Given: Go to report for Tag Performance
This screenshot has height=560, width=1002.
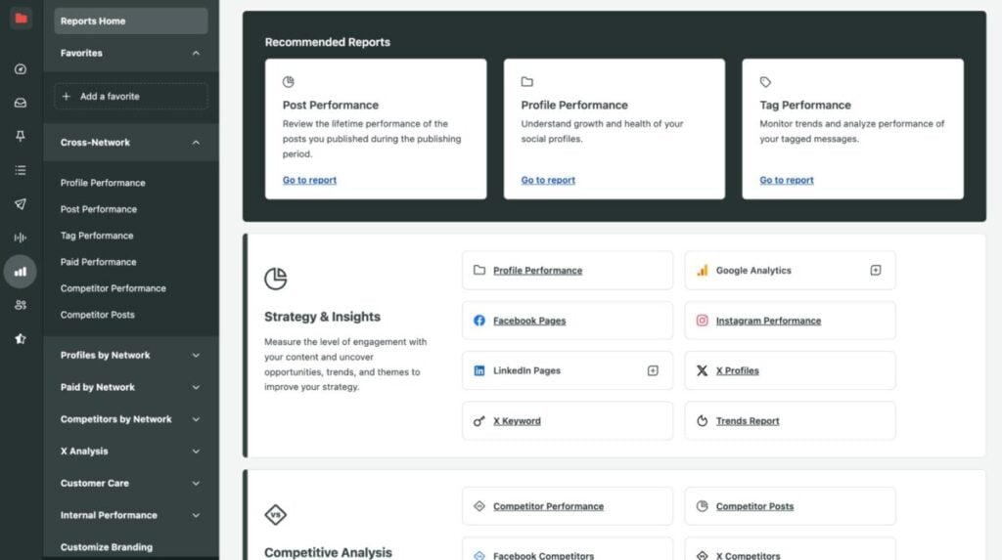Looking at the screenshot, I should click(x=787, y=180).
